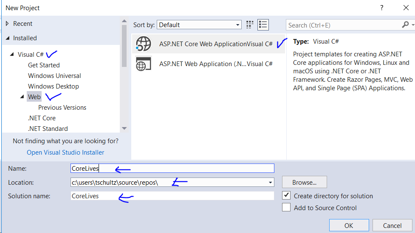
Task: Select the ASP.NET Core Web Application globe icon
Action: click(144, 44)
